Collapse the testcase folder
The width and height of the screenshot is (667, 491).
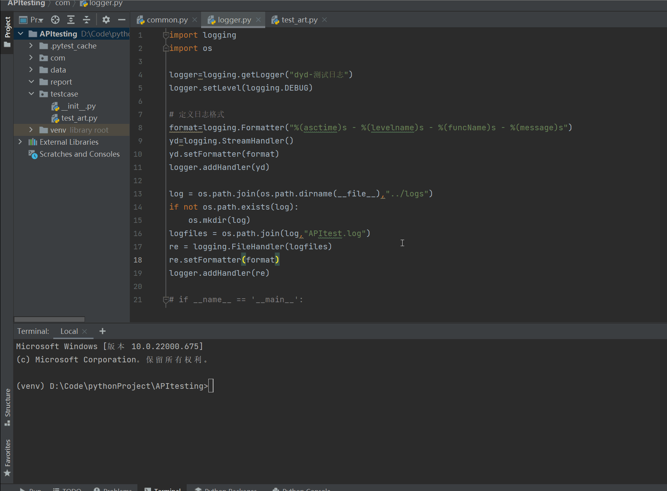tap(31, 94)
